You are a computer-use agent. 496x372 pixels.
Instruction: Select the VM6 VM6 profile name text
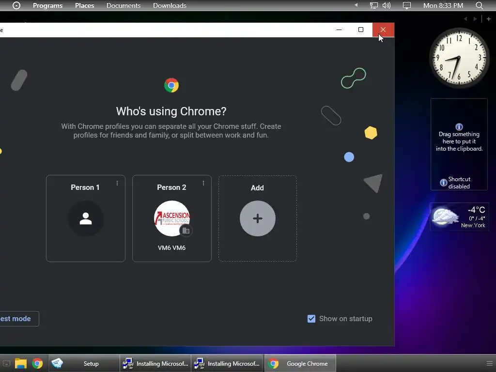pos(171,248)
